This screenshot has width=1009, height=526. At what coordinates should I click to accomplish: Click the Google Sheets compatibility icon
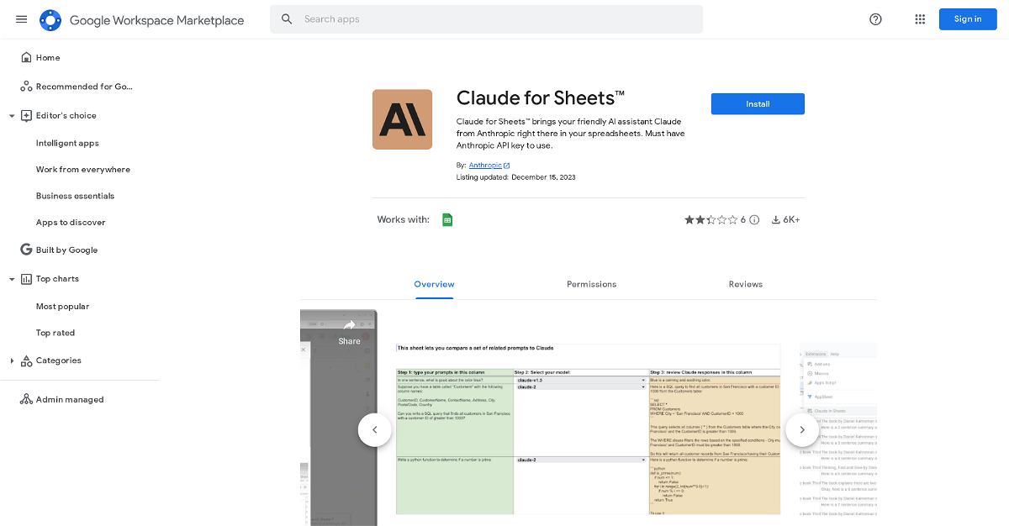pos(447,220)
